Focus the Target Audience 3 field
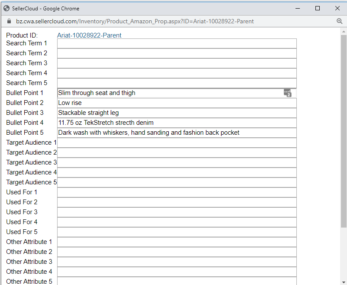Viewport: 347px width, 285px height. (177, 163)
